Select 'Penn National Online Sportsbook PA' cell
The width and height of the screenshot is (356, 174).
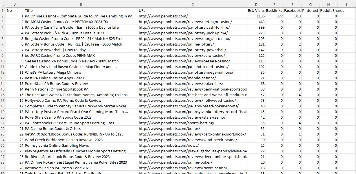(x=81, y=89)
